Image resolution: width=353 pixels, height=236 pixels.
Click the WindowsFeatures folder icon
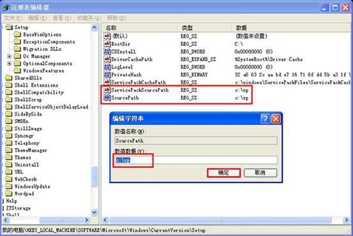click(17, 70)
